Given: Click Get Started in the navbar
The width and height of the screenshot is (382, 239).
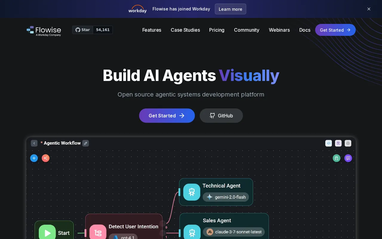Looking at the screenshot, I should (335, 30).
